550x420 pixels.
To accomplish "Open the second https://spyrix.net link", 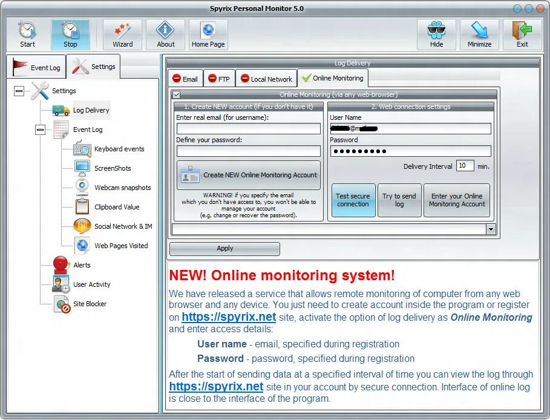I will [216, 386].
